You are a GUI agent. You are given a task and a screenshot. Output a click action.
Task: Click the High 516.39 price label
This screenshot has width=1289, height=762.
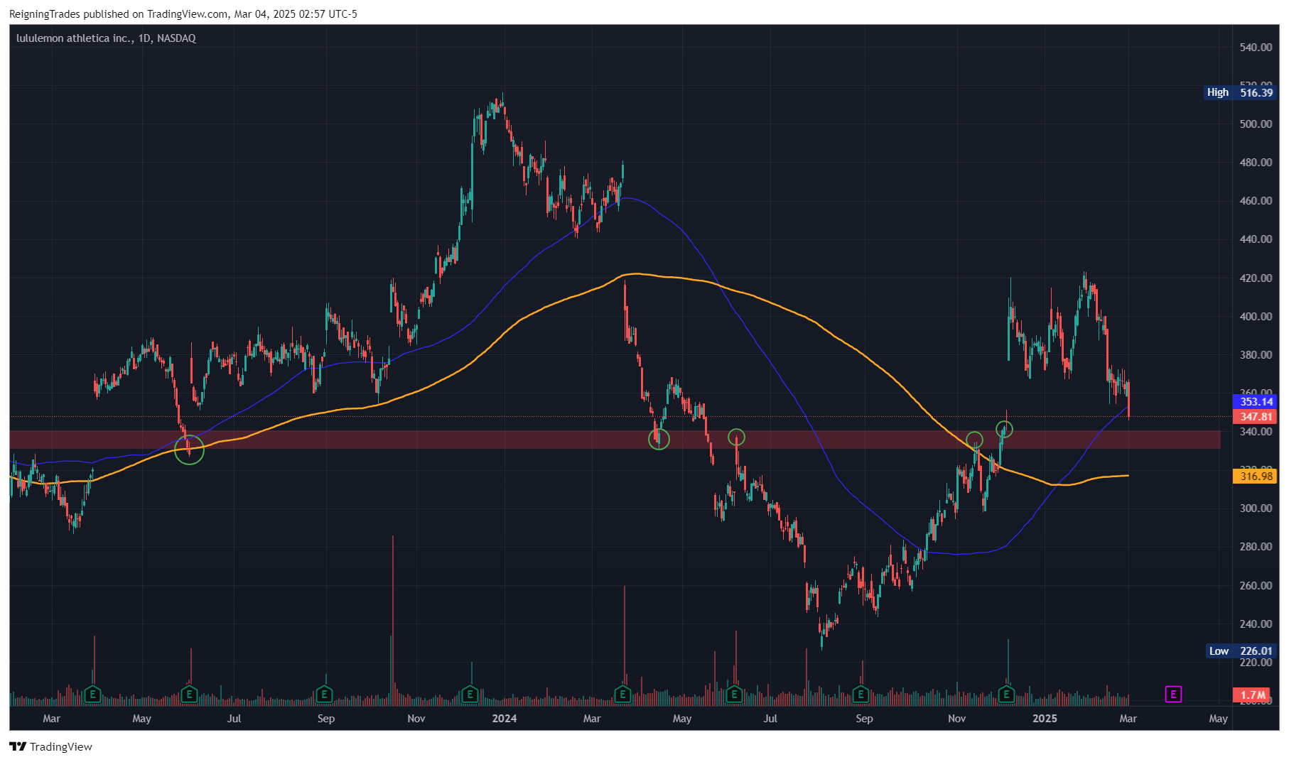click(1241, 92)
